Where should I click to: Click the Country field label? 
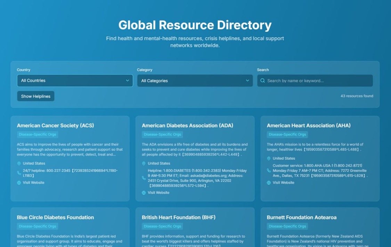coord(23,70)
